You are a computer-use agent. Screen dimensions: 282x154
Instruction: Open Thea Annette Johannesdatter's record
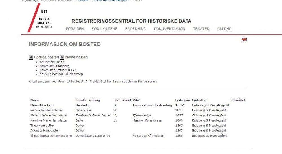(x=51, y=136)
